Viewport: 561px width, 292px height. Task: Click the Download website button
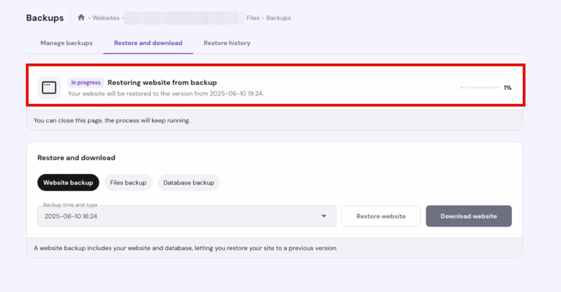[468, 216]
